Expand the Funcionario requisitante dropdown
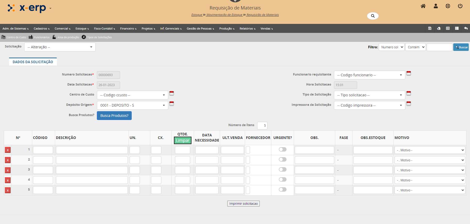 pyautogui.click(x=369, y=75)
